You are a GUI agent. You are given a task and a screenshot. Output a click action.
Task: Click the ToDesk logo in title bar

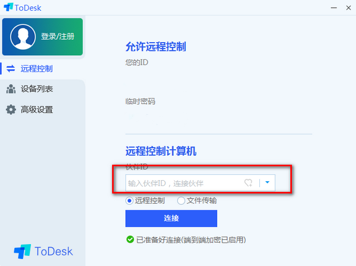click(x=23, y=8)
